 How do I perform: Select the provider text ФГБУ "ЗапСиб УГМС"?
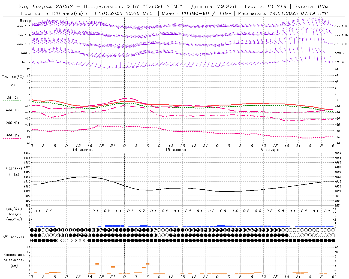[155, 7]
